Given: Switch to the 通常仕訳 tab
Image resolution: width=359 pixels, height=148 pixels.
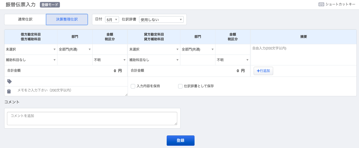Looking at the screenshot, I should coord(25,19).
